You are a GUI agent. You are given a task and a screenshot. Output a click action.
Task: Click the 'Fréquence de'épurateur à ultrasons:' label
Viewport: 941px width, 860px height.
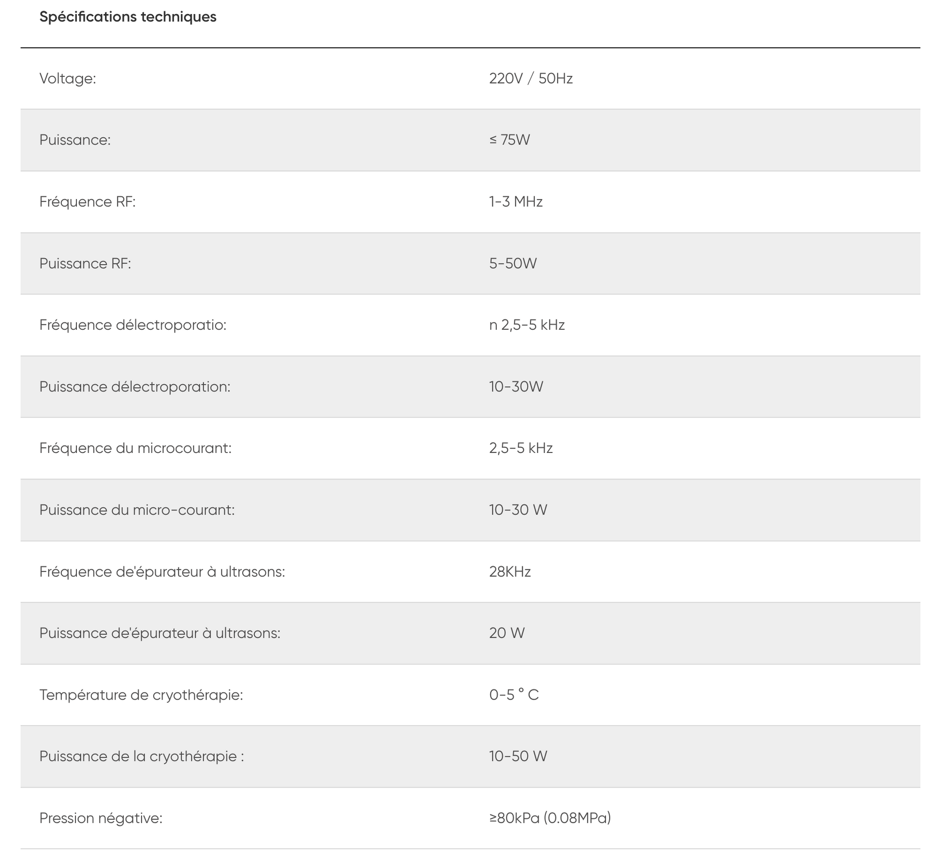(162, 572)
